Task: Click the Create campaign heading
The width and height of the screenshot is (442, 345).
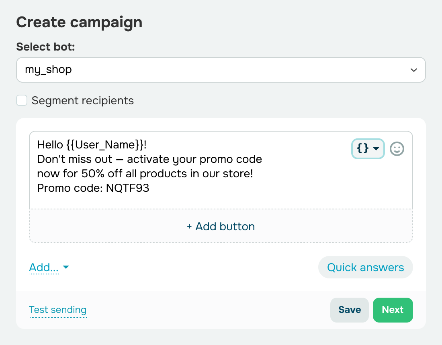Action: [79, 22]
